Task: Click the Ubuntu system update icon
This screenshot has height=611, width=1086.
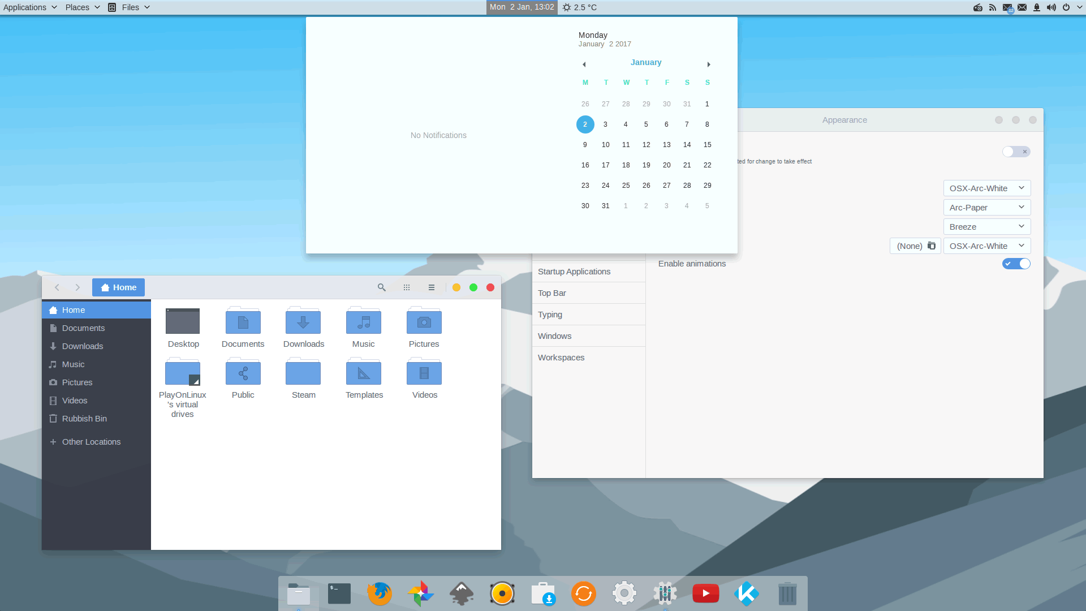Action: 583,594
